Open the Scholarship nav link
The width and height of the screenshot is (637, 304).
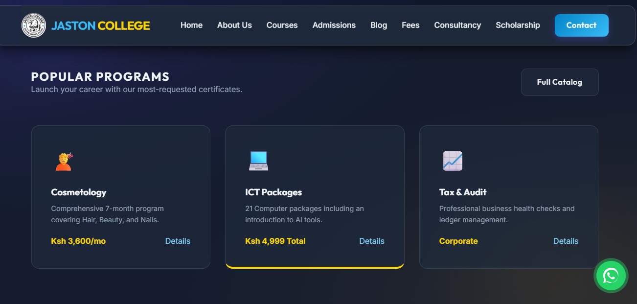(518, 25)
